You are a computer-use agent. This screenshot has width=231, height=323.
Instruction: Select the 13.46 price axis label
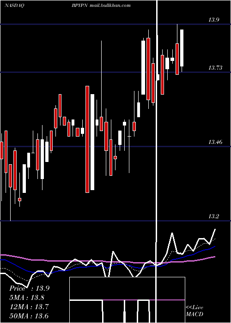tap(215, 142)
